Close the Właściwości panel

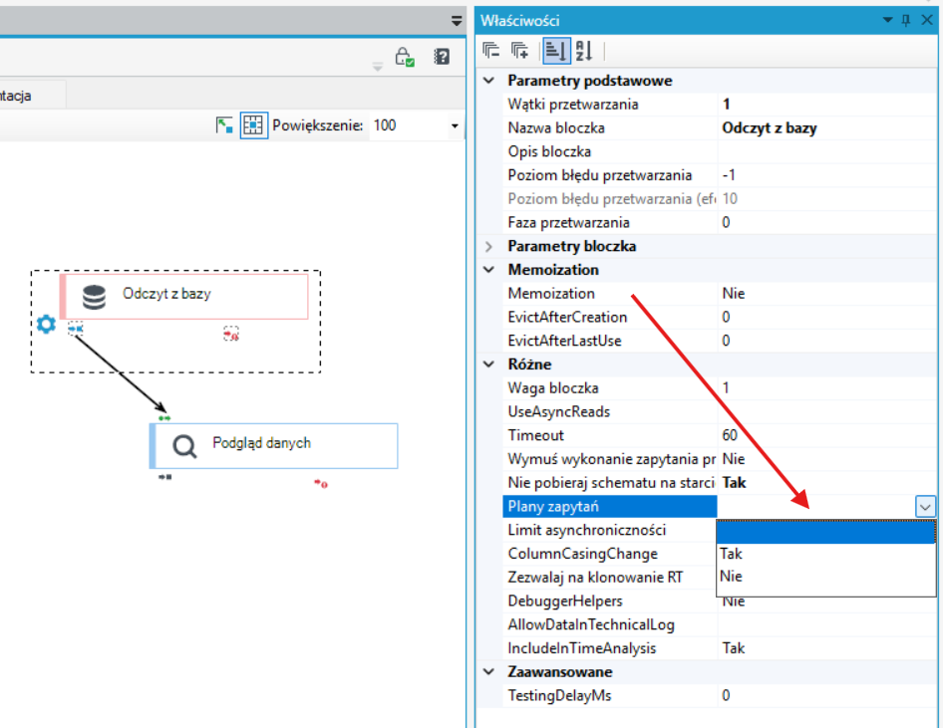tap(927, 20)
